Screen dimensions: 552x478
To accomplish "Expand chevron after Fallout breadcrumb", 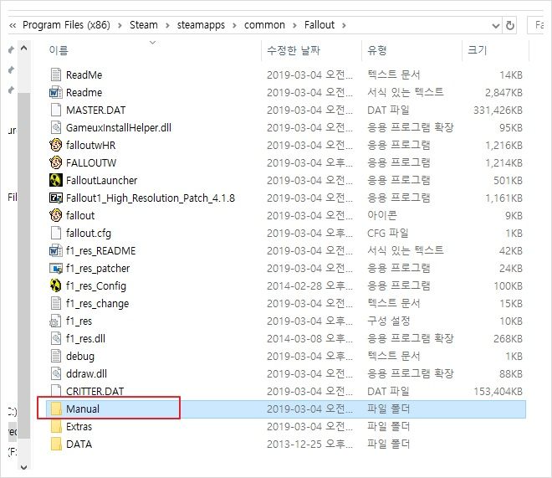I will click(344, 25).
